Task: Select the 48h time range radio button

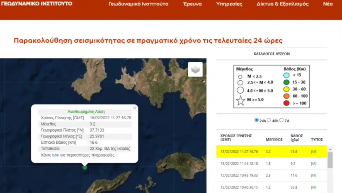Action: 269,121
